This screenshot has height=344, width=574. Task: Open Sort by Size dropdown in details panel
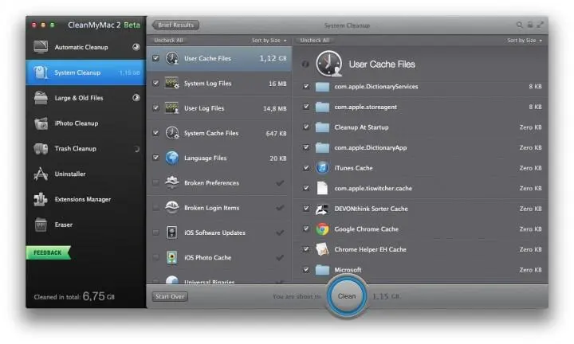coord(525,40)
